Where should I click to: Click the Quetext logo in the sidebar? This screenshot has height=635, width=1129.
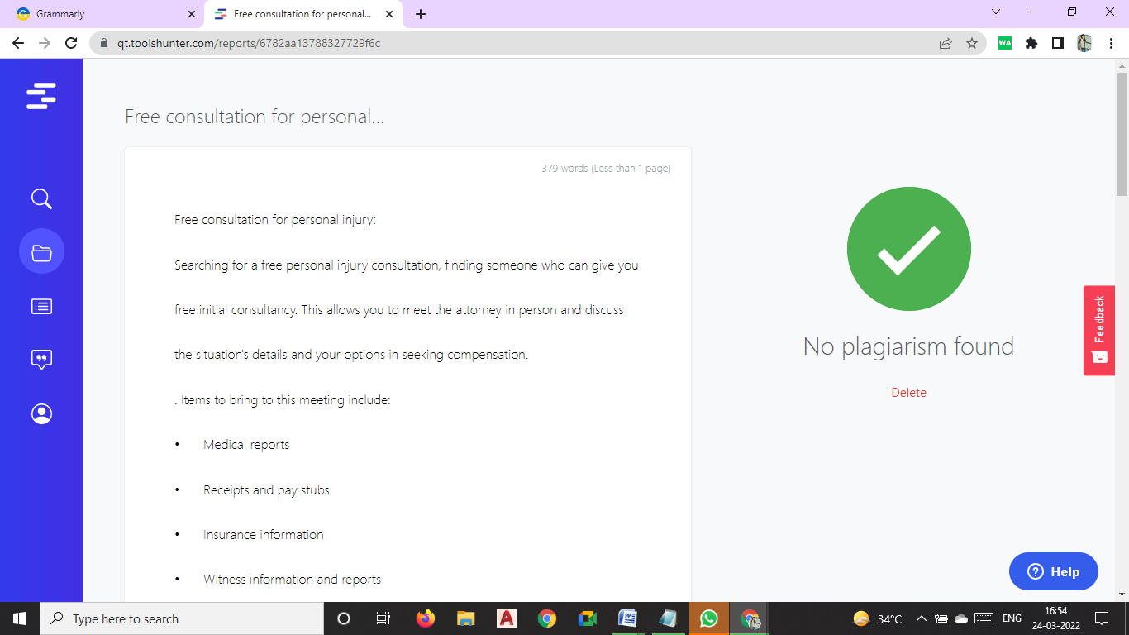(41, 95)
